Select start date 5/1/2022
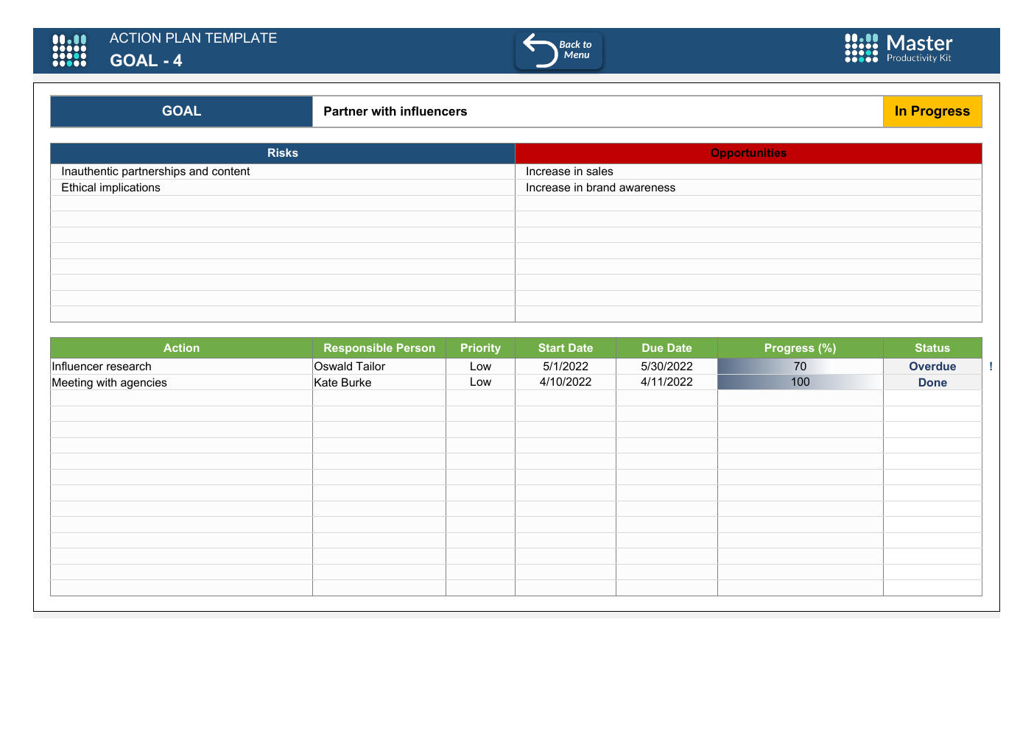This screenshot has width=1034, height=731. point(566,367)
